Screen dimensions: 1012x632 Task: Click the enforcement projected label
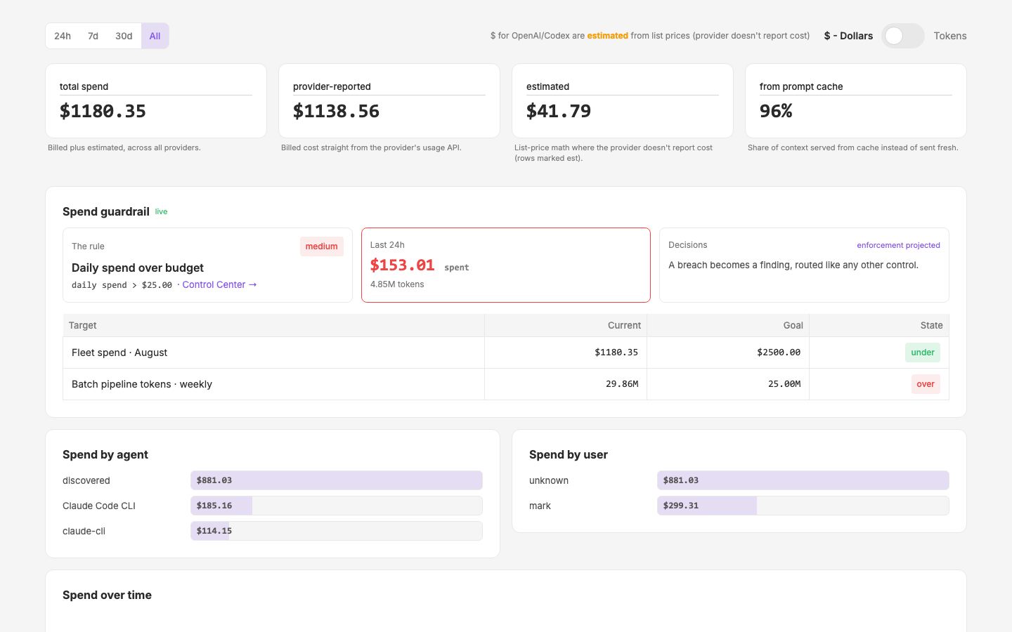tap(898, 245)
